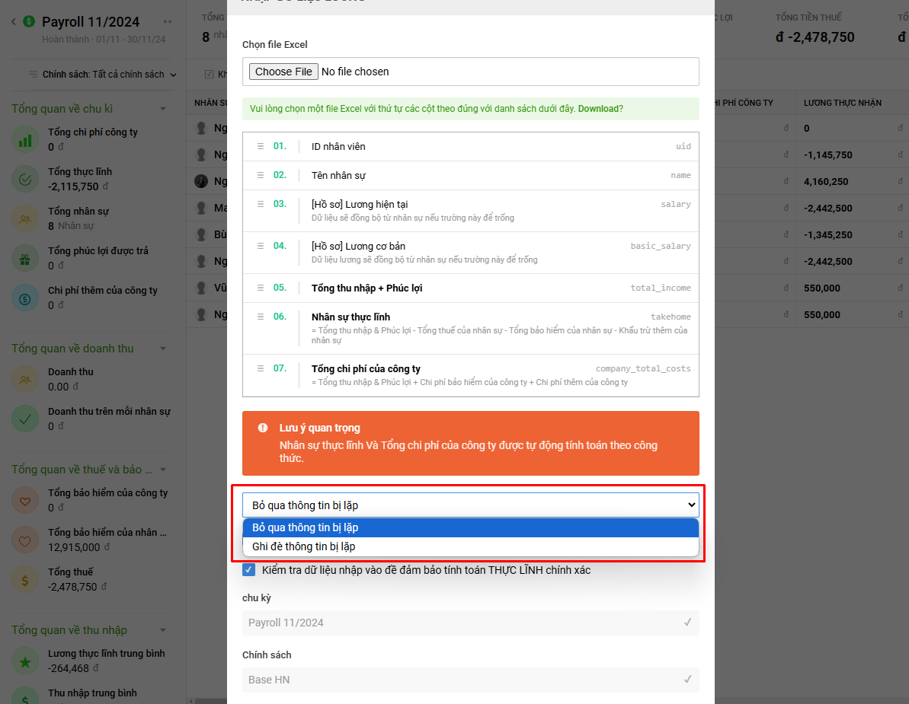Click the drag handle of row 05 Tổng thu nhập
This screenshot has width=909, height=704.
(261, 288)
